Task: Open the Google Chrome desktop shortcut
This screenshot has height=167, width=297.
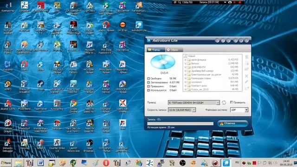Action: [73, 106]
